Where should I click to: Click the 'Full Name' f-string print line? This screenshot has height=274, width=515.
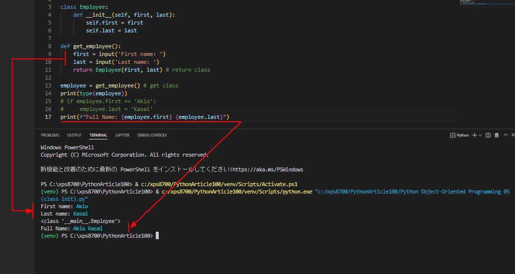tap(145, 117)
